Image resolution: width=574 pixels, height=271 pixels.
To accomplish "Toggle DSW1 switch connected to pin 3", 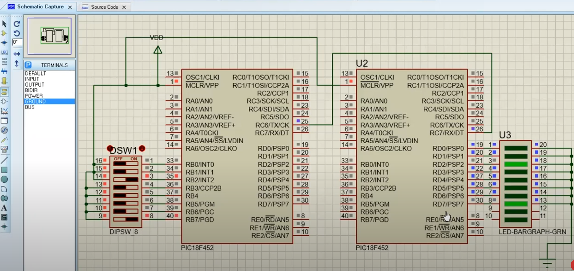I will 126,180.
